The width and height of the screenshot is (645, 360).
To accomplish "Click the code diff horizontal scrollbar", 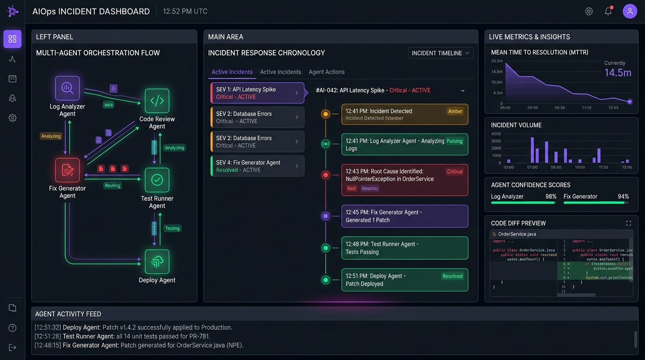I will point(577,295).
